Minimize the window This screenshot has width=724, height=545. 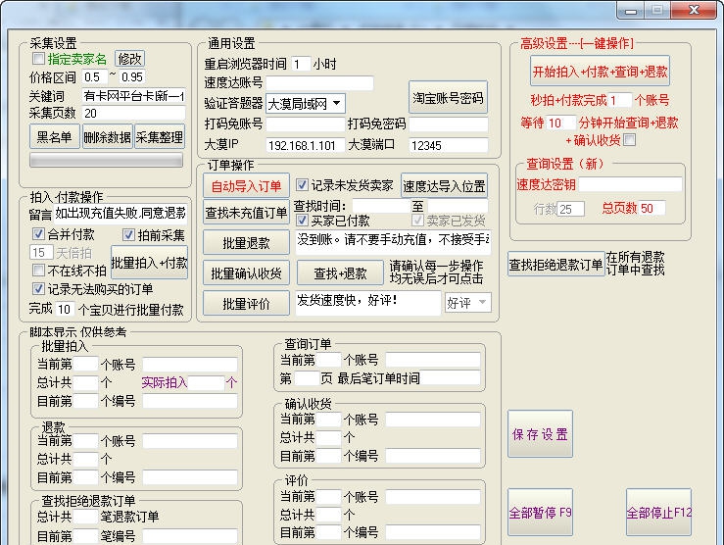631,10
